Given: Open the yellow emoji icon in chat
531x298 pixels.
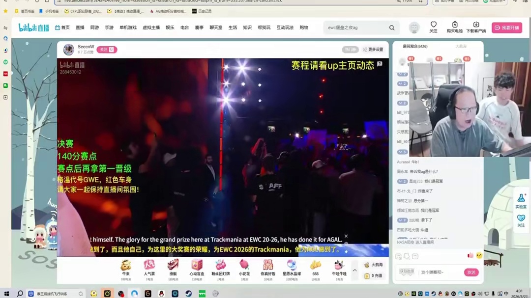Looking at the screenshot, I should coord(479,255).
